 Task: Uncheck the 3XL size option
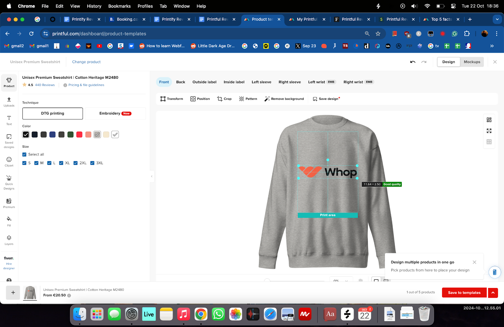point(92,163)
